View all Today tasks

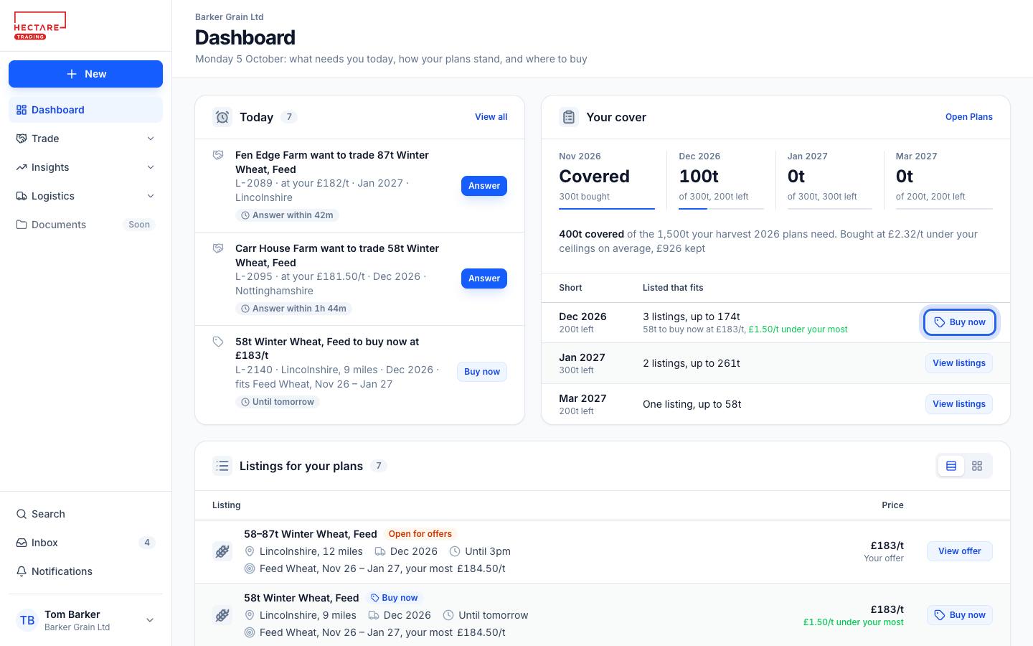(491, 117)
